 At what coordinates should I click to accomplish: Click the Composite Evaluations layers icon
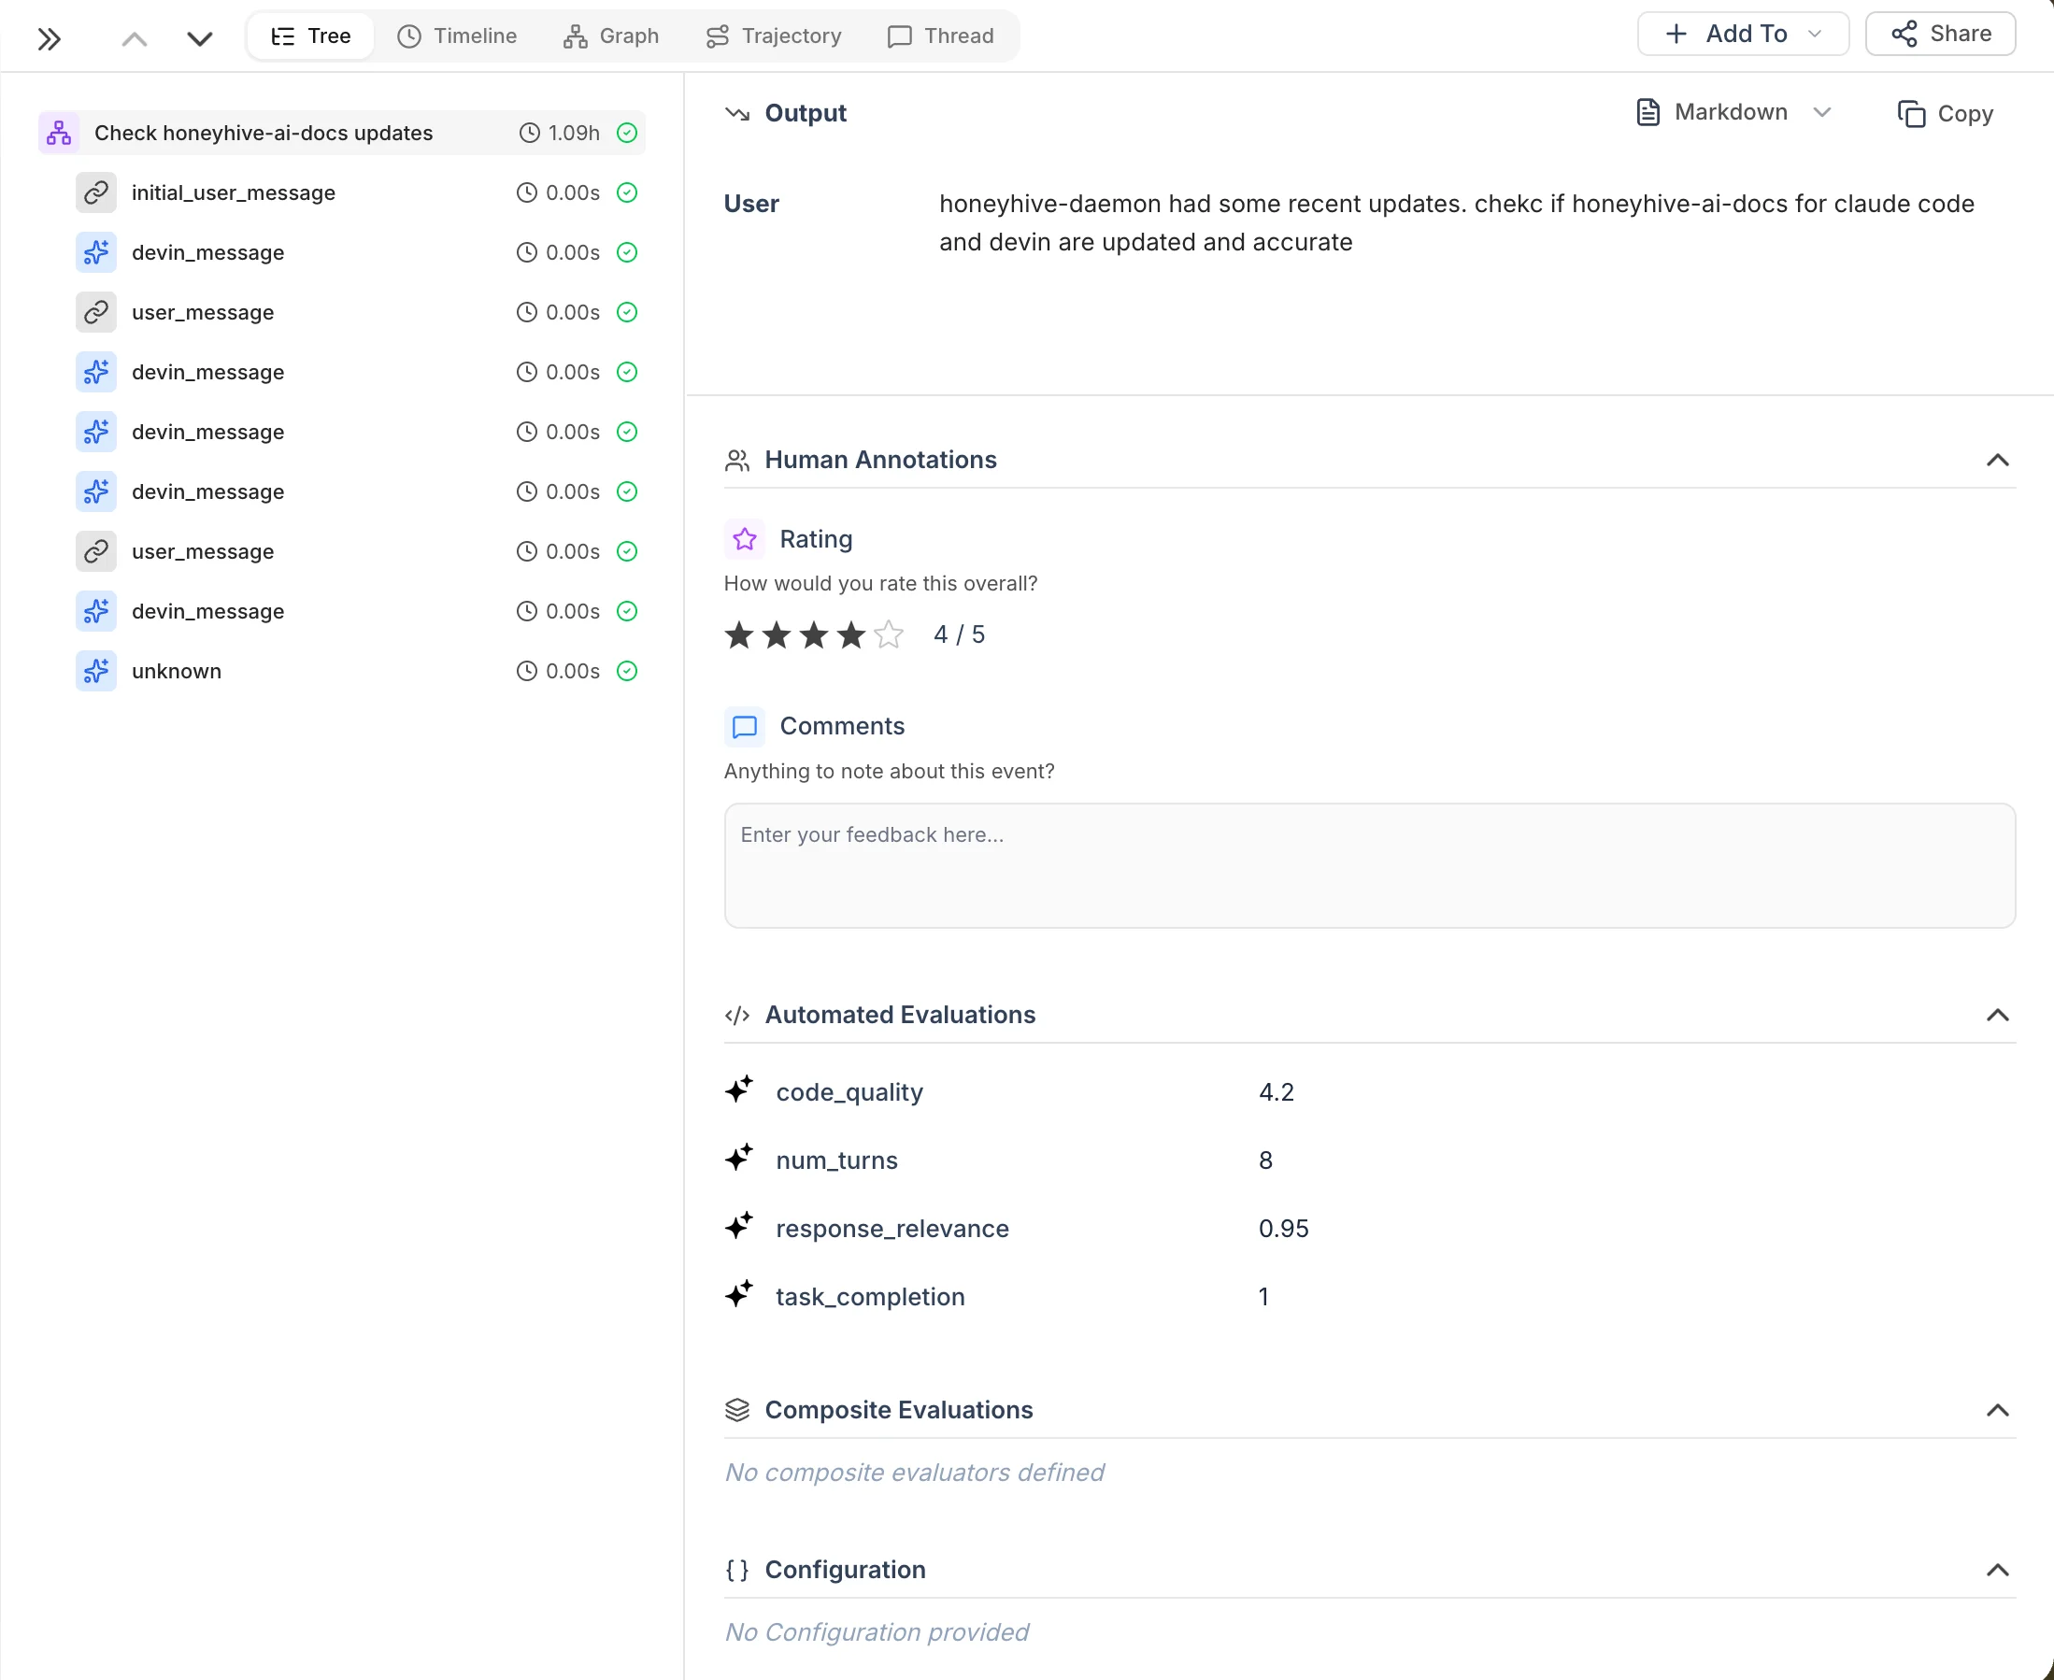[737, 1409]
